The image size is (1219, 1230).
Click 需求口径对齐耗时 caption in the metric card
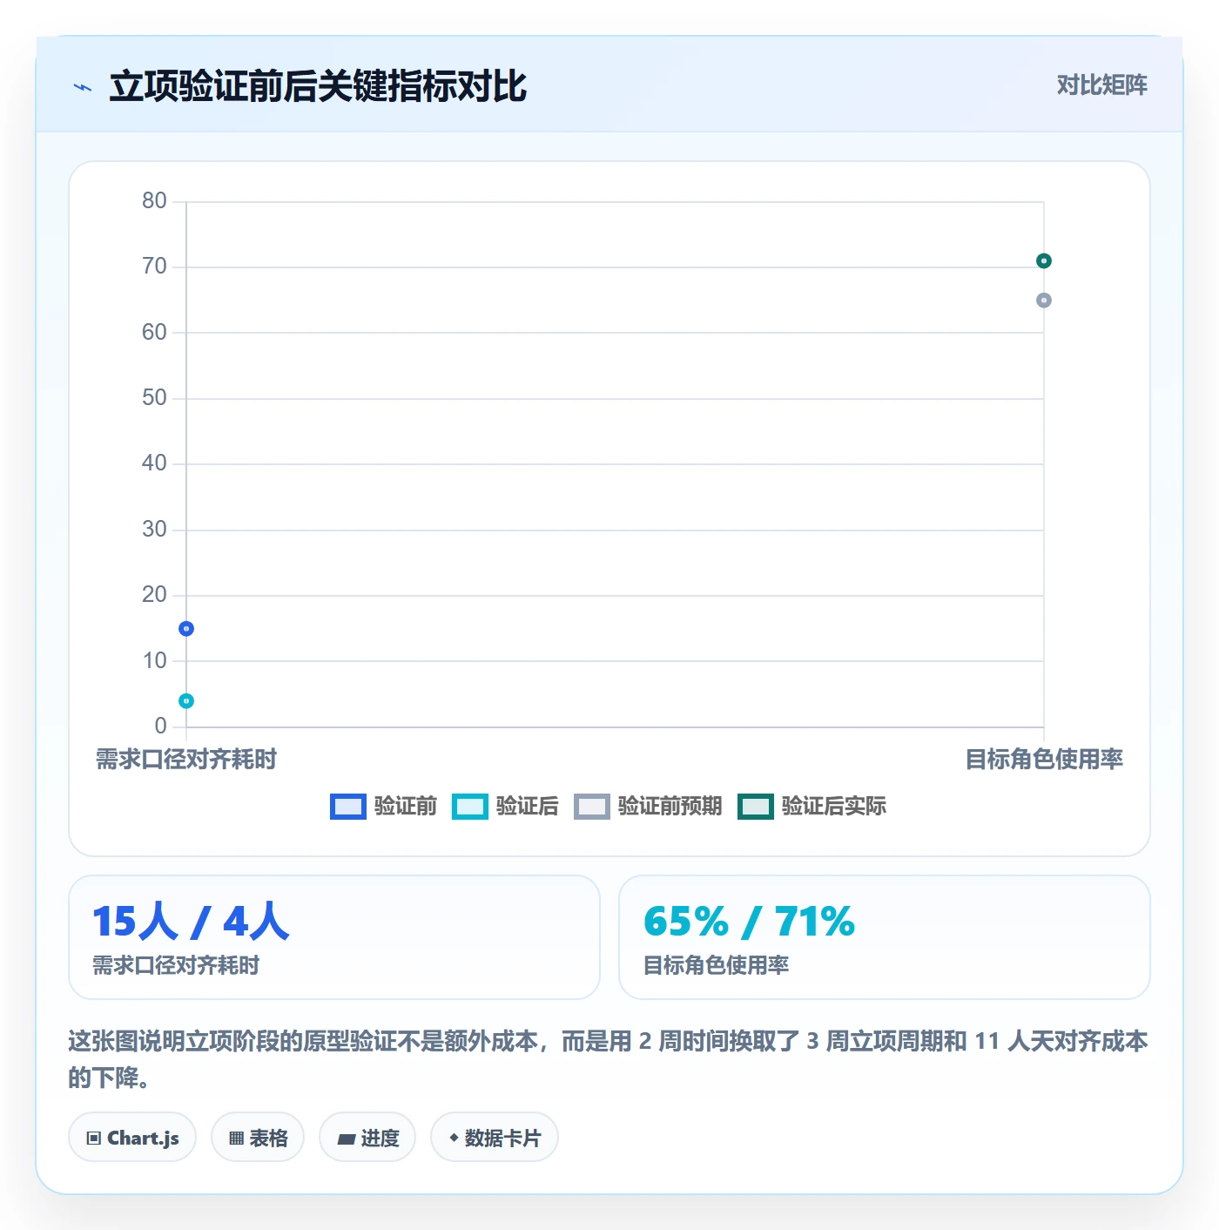point(176,965)
